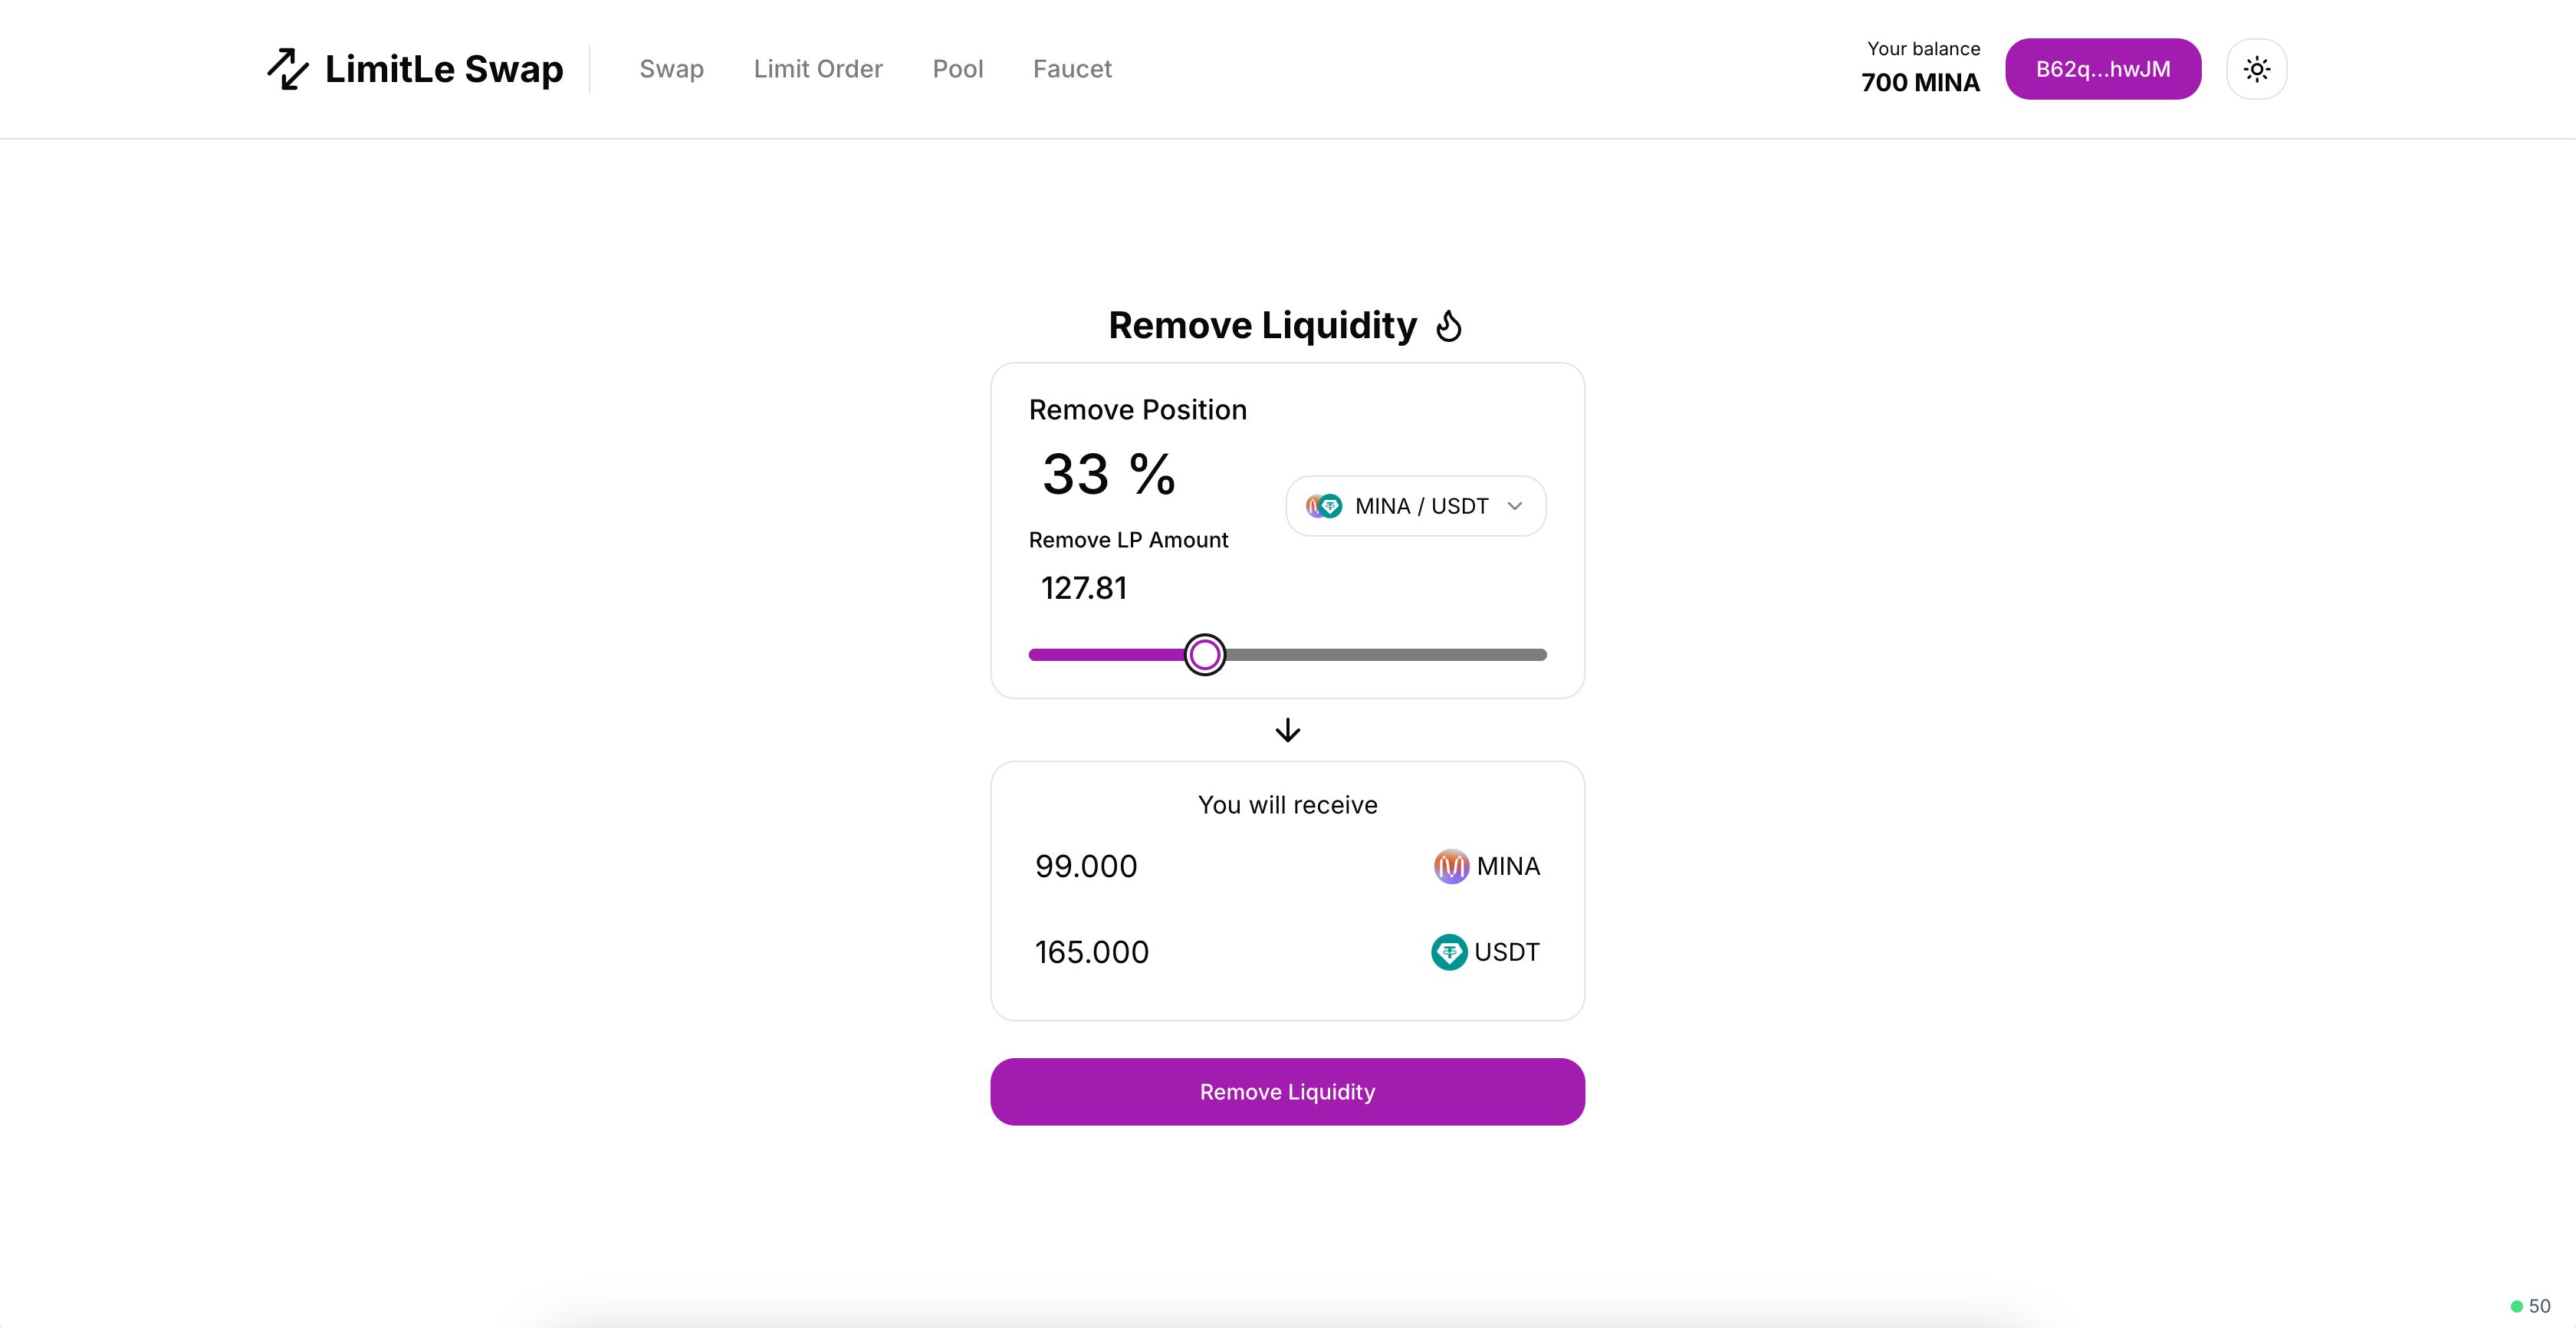The width and height of the screenshot is (2576, 1328).
Task: Go to the Limit Order page
Action: [818, 69]
